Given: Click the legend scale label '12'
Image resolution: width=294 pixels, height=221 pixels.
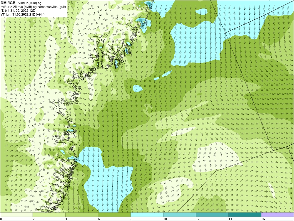Looking at the screenshot, I should point(198,219).
